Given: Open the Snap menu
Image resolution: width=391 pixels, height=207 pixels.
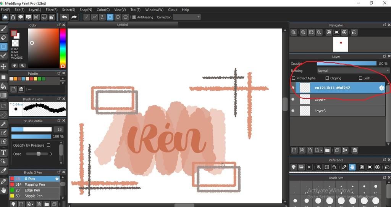Looking at the screenshot, I should point(86,10).
